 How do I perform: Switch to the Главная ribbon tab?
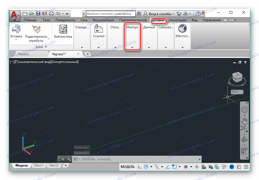click(30, 20)
